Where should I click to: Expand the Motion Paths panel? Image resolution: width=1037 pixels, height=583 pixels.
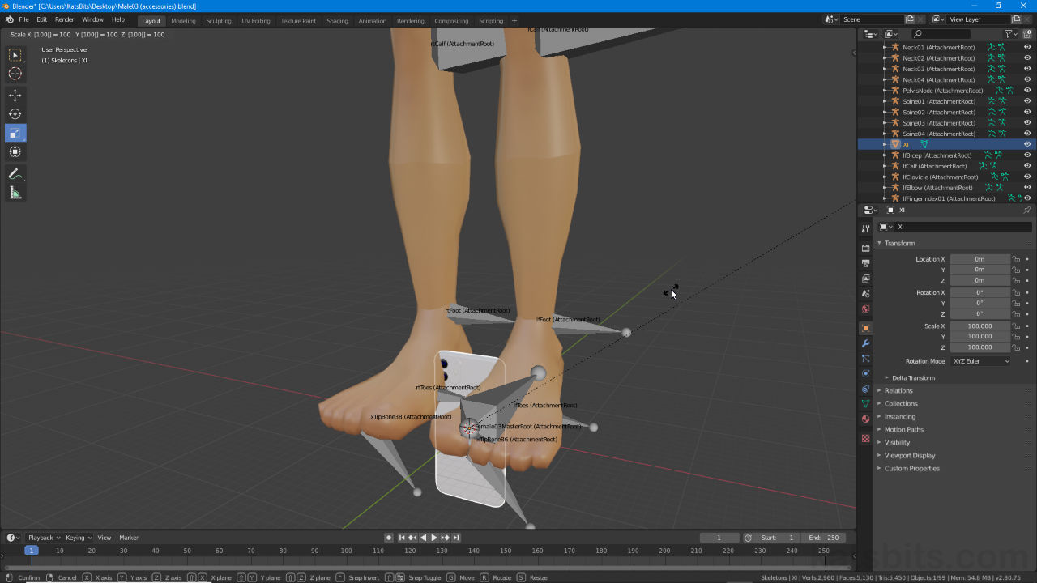[x=903, y=429]
